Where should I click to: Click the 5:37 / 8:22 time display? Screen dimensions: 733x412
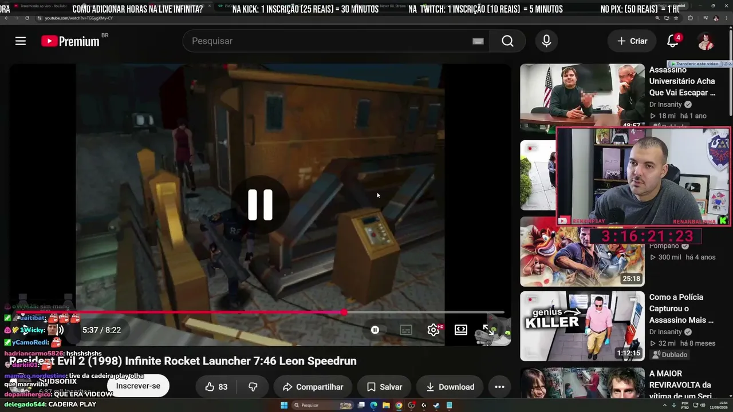(101, 330)
